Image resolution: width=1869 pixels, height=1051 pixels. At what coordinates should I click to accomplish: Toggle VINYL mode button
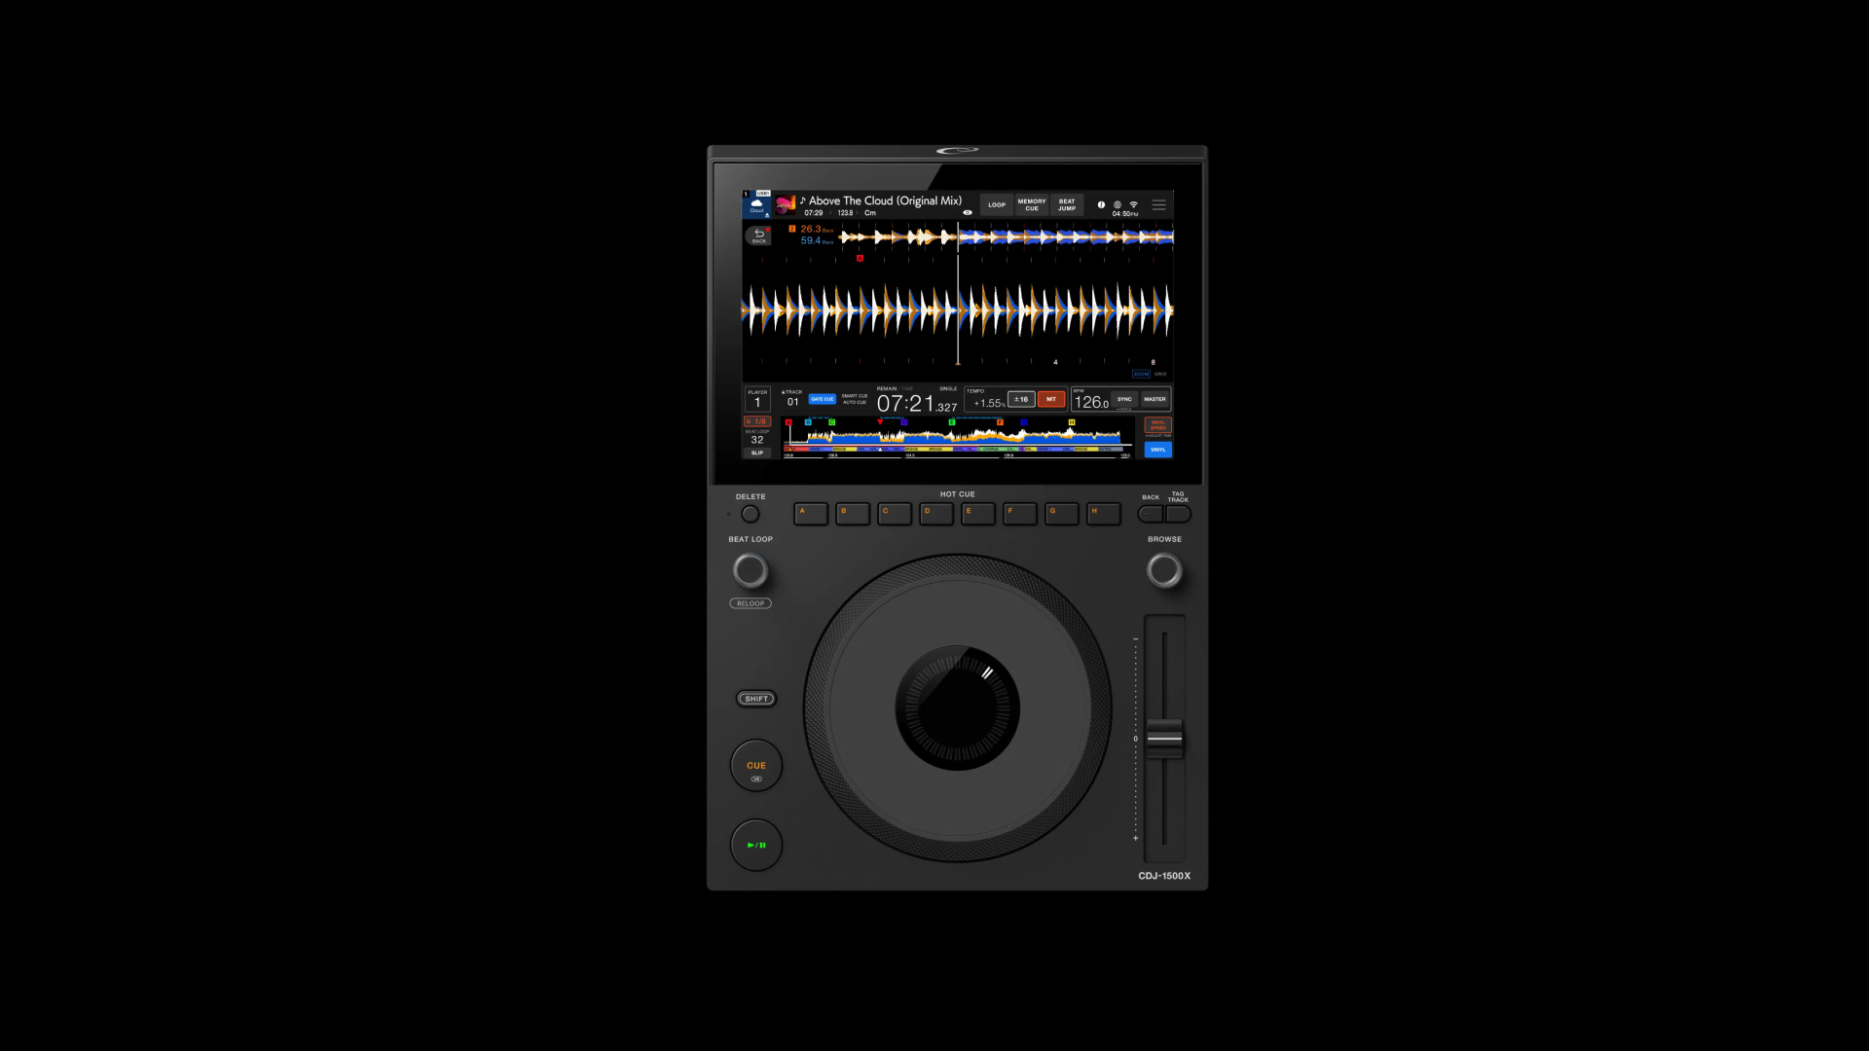[x=1158, y=450]
